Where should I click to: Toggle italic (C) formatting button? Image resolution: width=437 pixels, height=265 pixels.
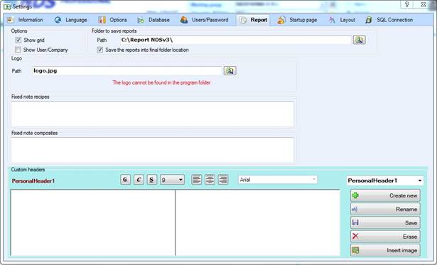(139, 180)
